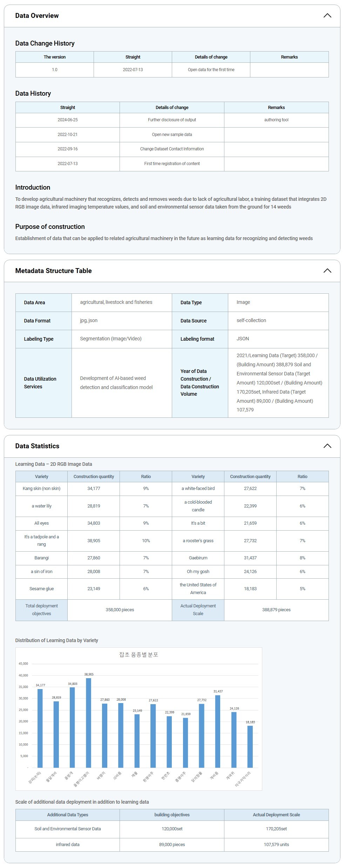
Task: Collapse the Data Overview section chevron
Action: [x=327, y=16]
